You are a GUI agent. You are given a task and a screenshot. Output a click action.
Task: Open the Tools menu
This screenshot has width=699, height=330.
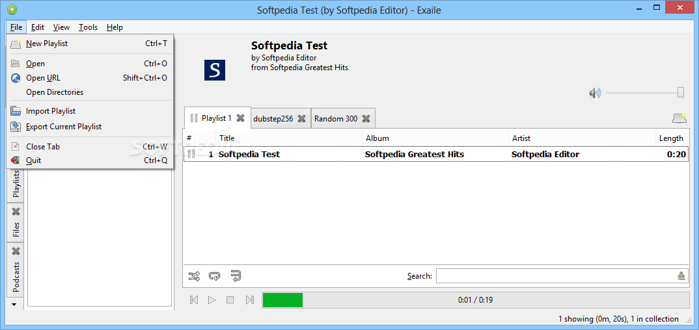(89, 27)
